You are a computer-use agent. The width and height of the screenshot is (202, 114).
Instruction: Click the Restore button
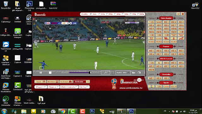[53, 82]
